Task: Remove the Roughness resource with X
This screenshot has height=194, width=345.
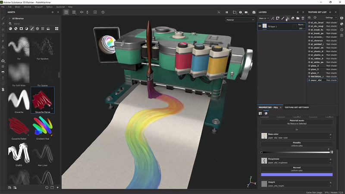Action: pyautogui.click(x=330, y=160)
